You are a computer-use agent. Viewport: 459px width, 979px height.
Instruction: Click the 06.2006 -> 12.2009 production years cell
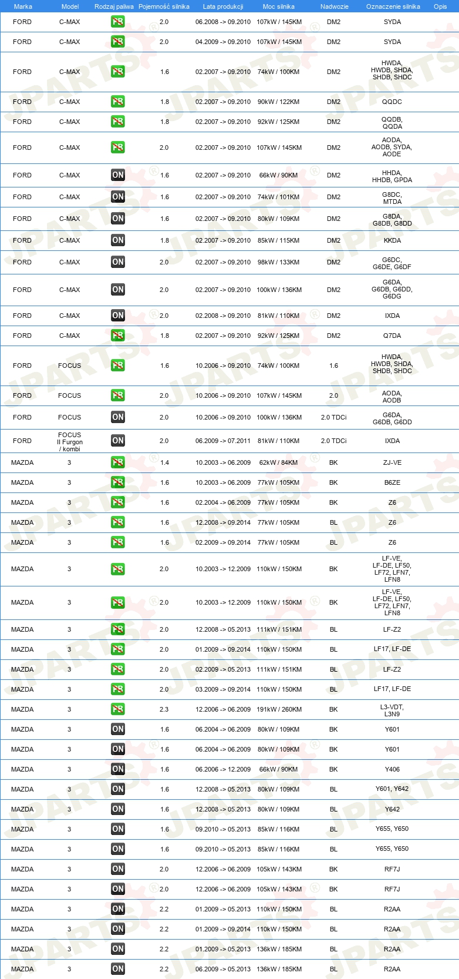pyautogui.click(x=223, y=769)
